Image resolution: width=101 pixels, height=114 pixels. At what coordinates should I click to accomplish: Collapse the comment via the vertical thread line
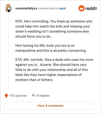click(x=8, y=51)
